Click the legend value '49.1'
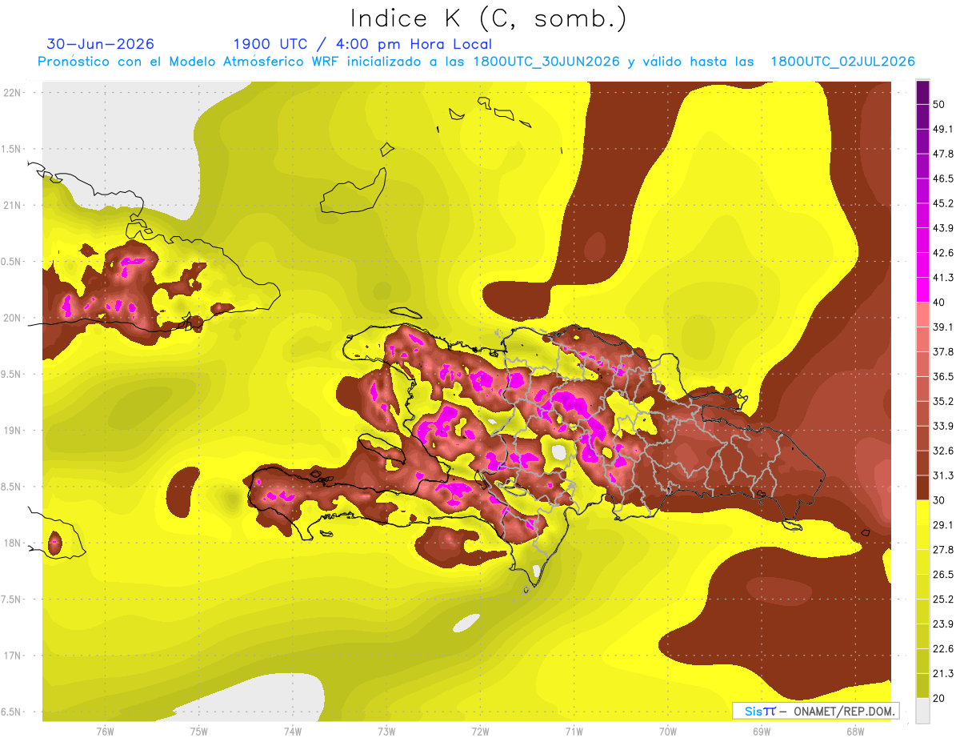 943,129
